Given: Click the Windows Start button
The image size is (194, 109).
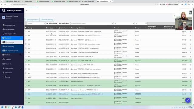Looking at the screenshot, I should [2, 107].
